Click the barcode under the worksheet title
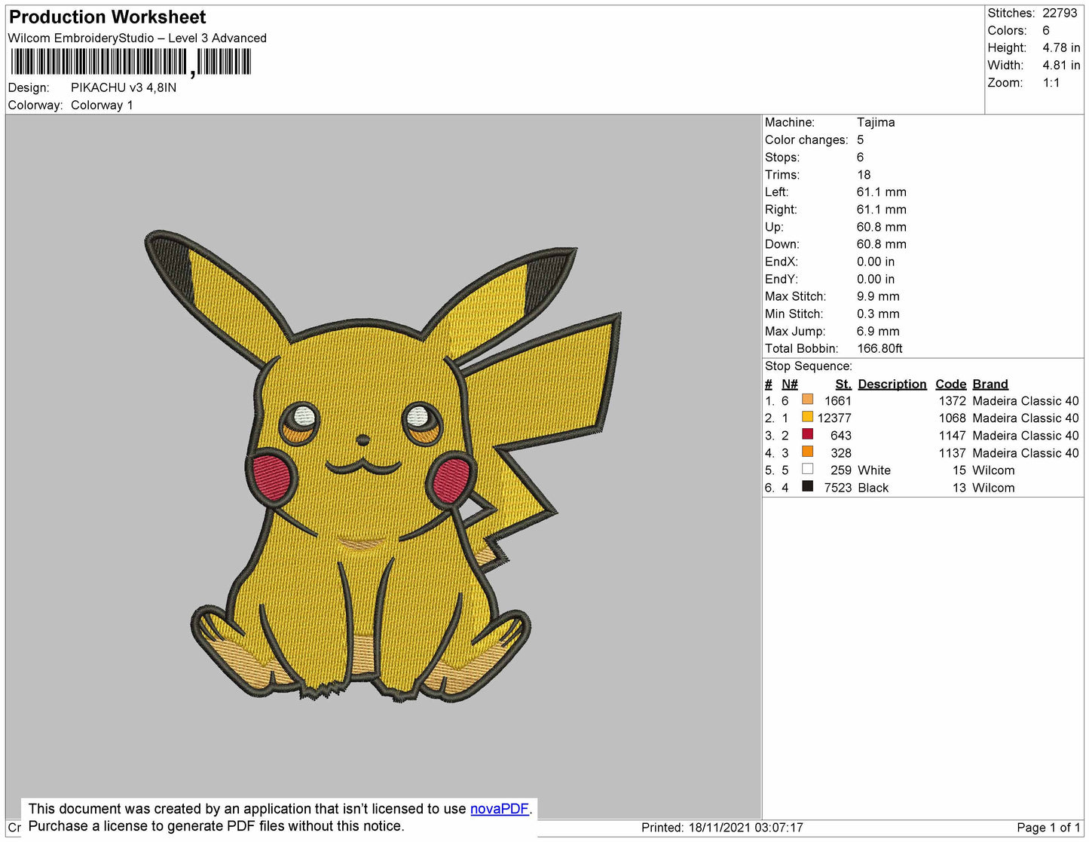1089x842 pixels. (130, 62)
